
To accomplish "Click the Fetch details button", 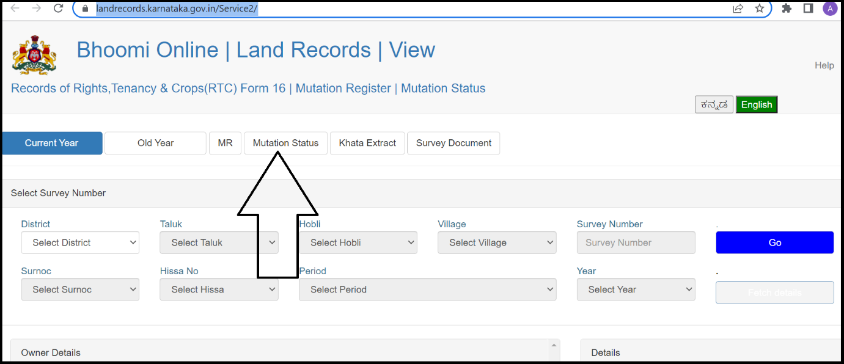I will [775, 293].
